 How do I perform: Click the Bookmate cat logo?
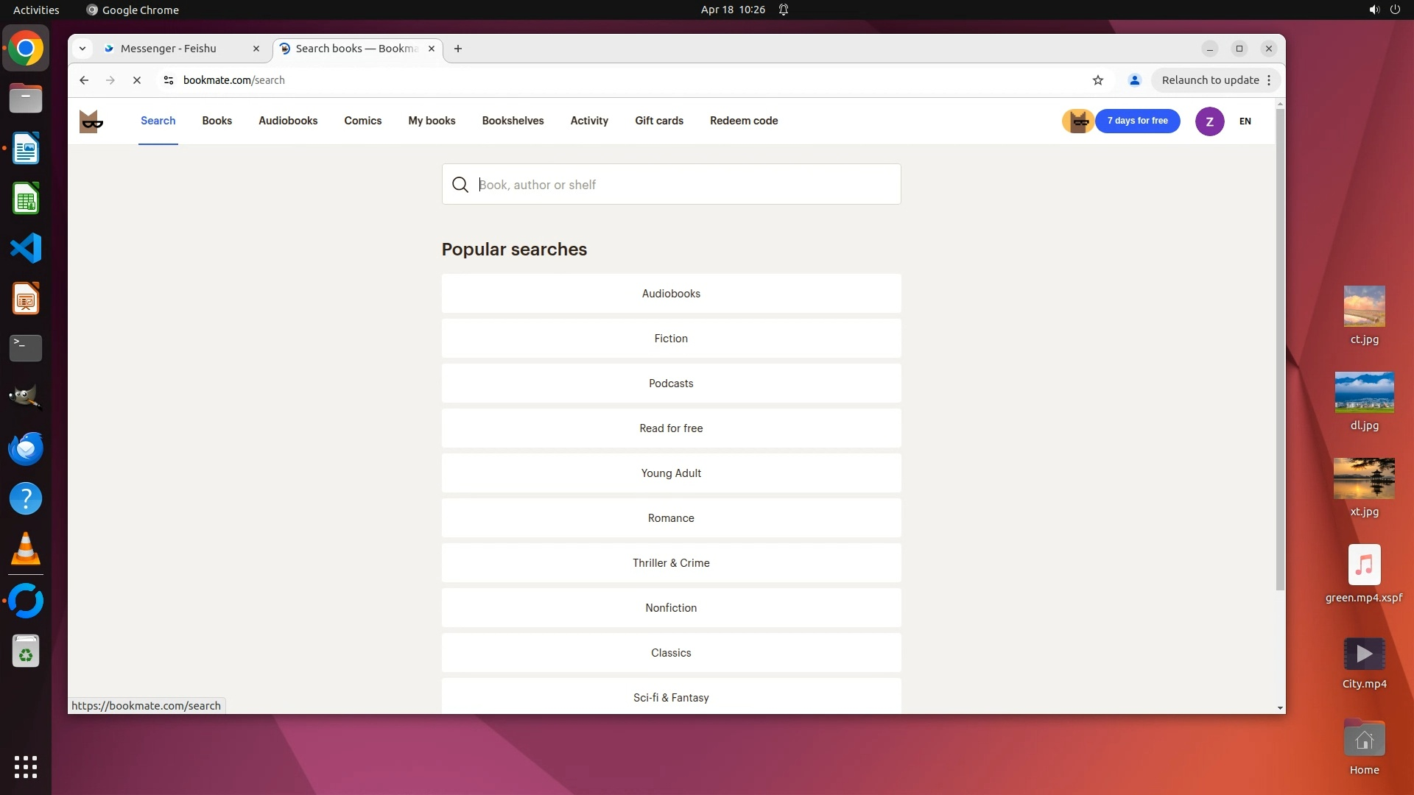(91, 121)
